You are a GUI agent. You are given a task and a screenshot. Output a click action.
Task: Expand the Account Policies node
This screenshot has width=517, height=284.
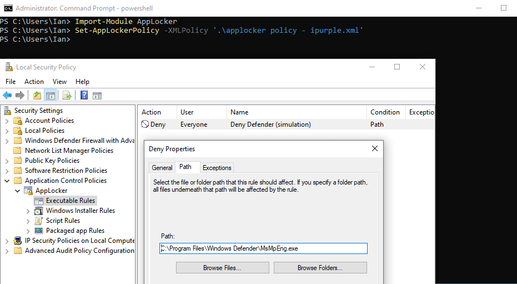7,121
